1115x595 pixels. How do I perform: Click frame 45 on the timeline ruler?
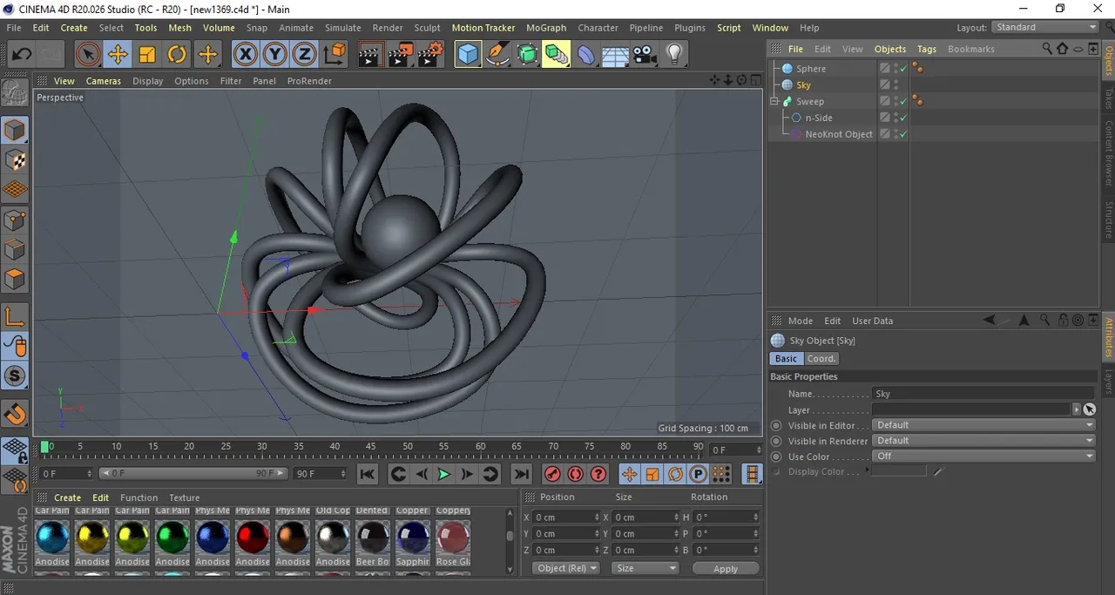pyautogui.click(x=371, y=448)
